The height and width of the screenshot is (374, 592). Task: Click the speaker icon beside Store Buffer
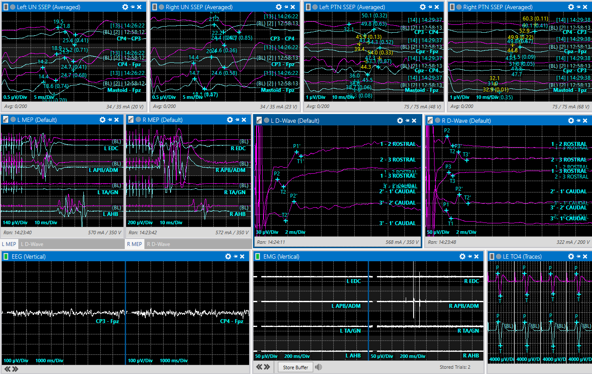coord(318,367)
